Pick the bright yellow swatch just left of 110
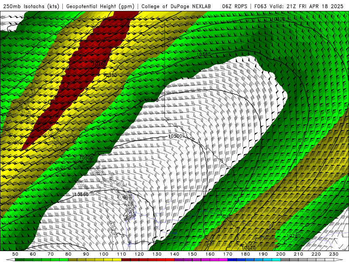The width and height of the screenshot is (349, 262). click(x=117, y=260)
